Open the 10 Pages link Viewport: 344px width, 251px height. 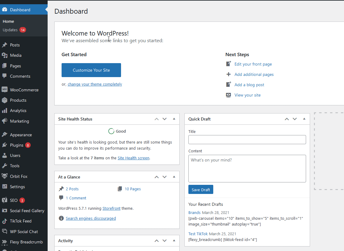[133, 189]
